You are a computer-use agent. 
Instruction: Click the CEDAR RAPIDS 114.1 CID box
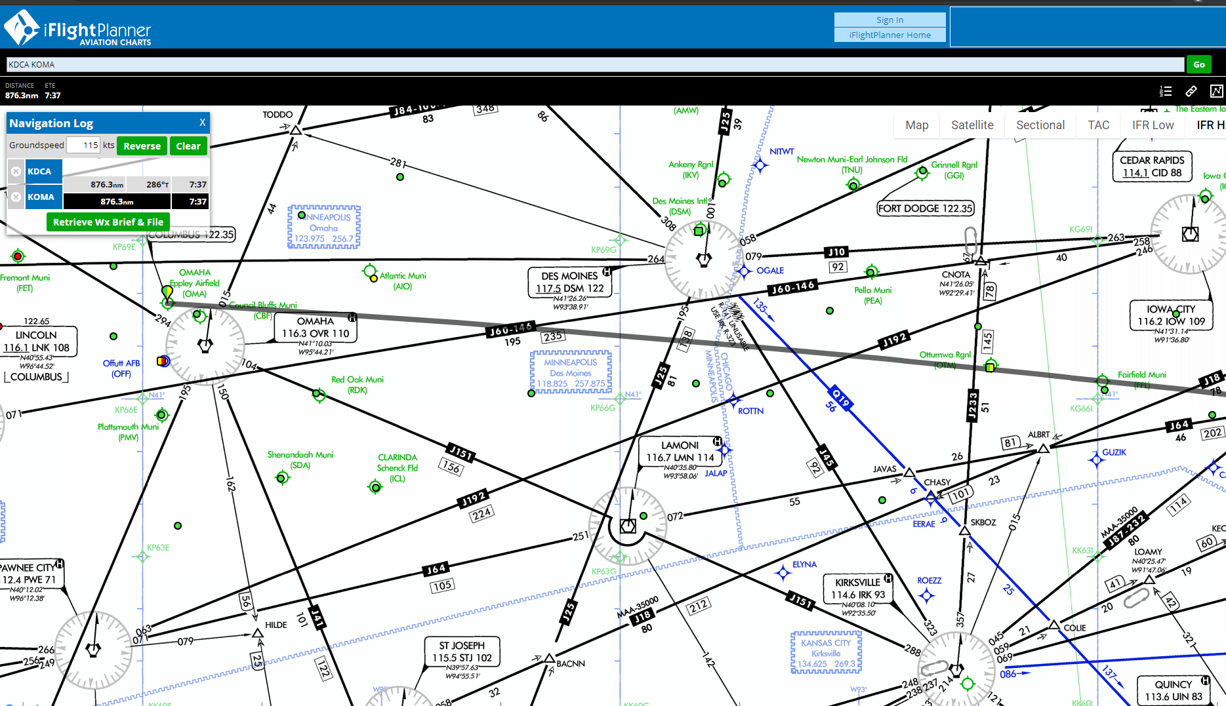[x=1152, y=167]
